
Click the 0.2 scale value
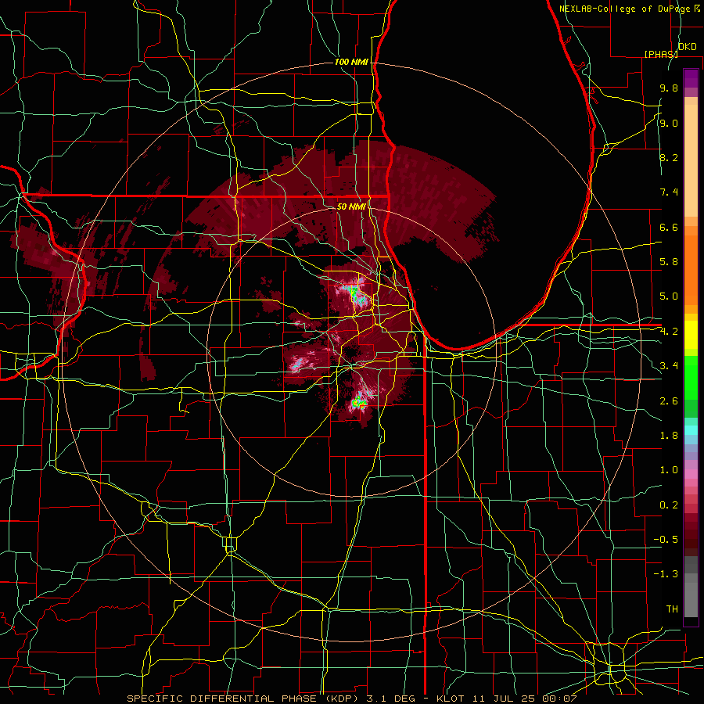tap(669, 505)
